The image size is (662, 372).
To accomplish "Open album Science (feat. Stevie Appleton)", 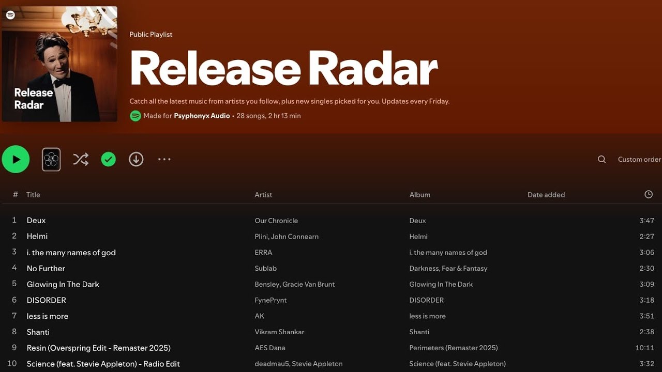I will pos(458,364).
